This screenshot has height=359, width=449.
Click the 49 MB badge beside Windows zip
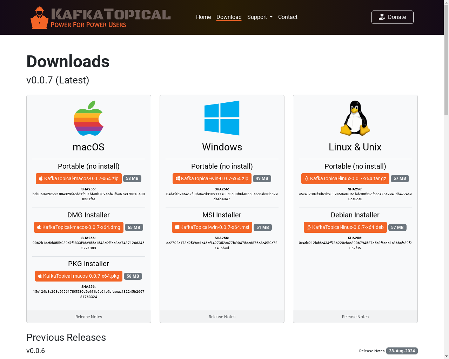[x=262, y=178]
